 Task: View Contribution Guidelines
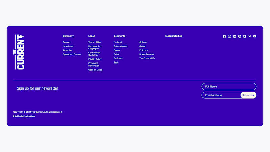point(94,54)
